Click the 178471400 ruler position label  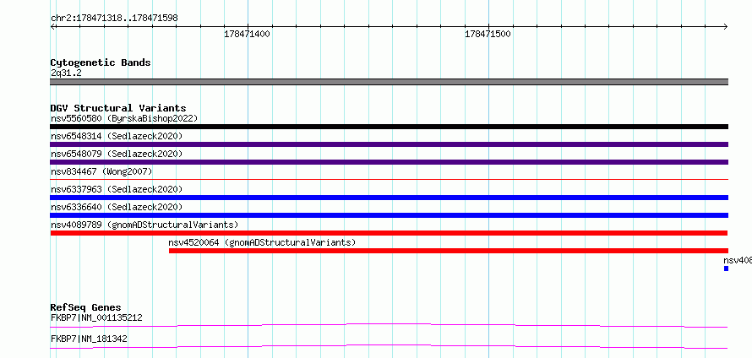pos(247,35)
